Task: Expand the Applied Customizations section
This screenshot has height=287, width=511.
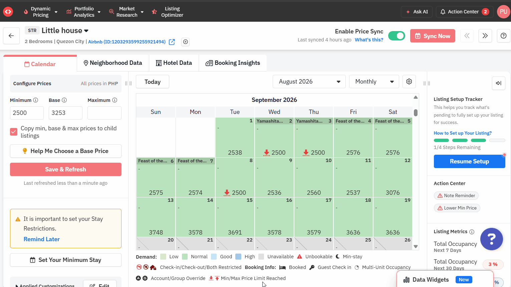Action: (x=44, y=285)
